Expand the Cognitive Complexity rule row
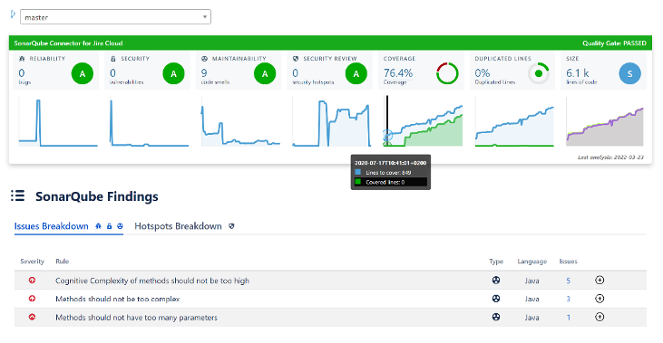 (x=600, y=281)
